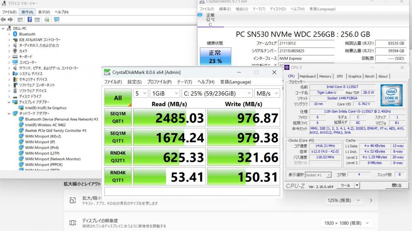Screen dimensions: 412x231
Task: Click the blue drive status circle in CrystalDiskInfo
Action: [200, 15]
